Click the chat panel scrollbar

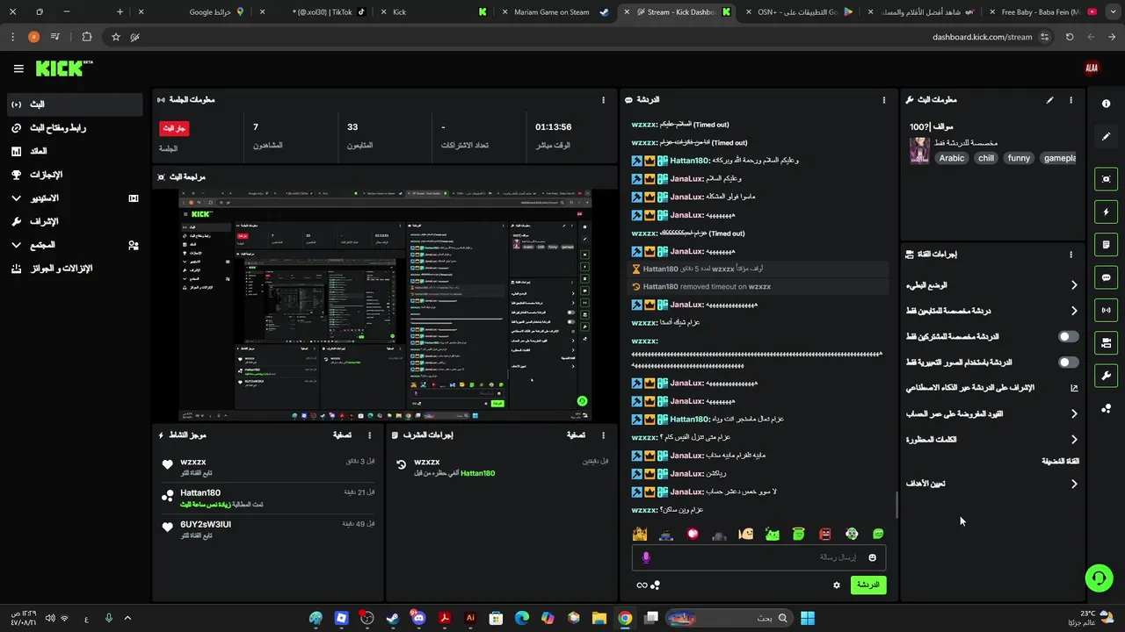click(896, 504)
